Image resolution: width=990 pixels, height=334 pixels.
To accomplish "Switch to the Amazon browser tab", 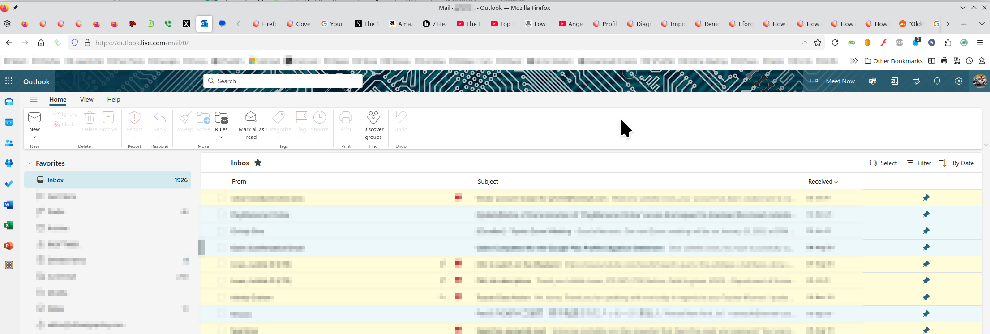I will [401, 24].
